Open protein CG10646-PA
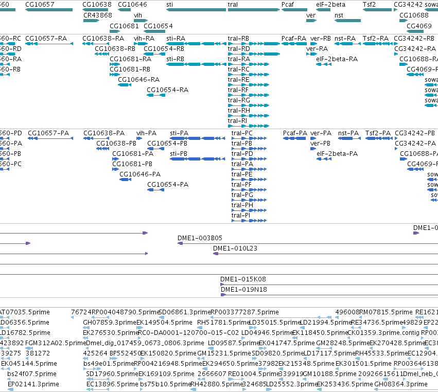Viewport: 438px width, 392px height. 126,179
